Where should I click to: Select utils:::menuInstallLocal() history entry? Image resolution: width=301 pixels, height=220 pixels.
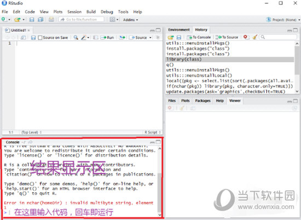pyautogui.click(x=230, y=76)
